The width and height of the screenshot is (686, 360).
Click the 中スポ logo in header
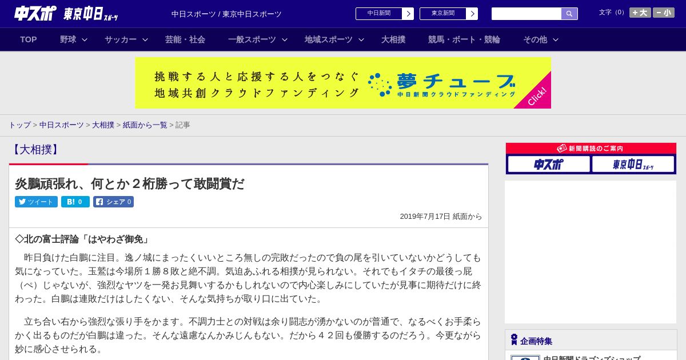[35, 14]
